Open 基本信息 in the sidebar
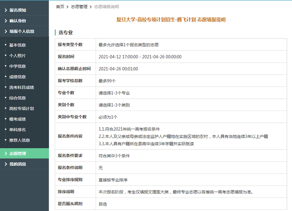 17,45
